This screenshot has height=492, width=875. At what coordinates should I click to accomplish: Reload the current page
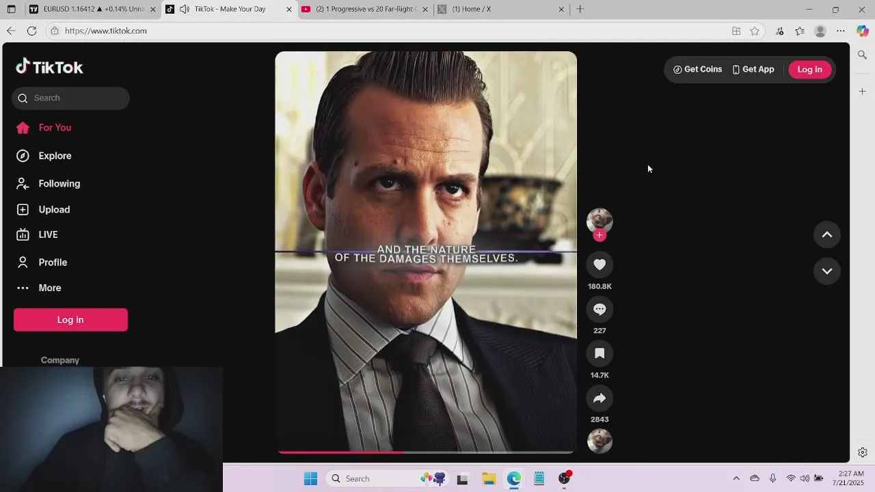coord(31,31)
